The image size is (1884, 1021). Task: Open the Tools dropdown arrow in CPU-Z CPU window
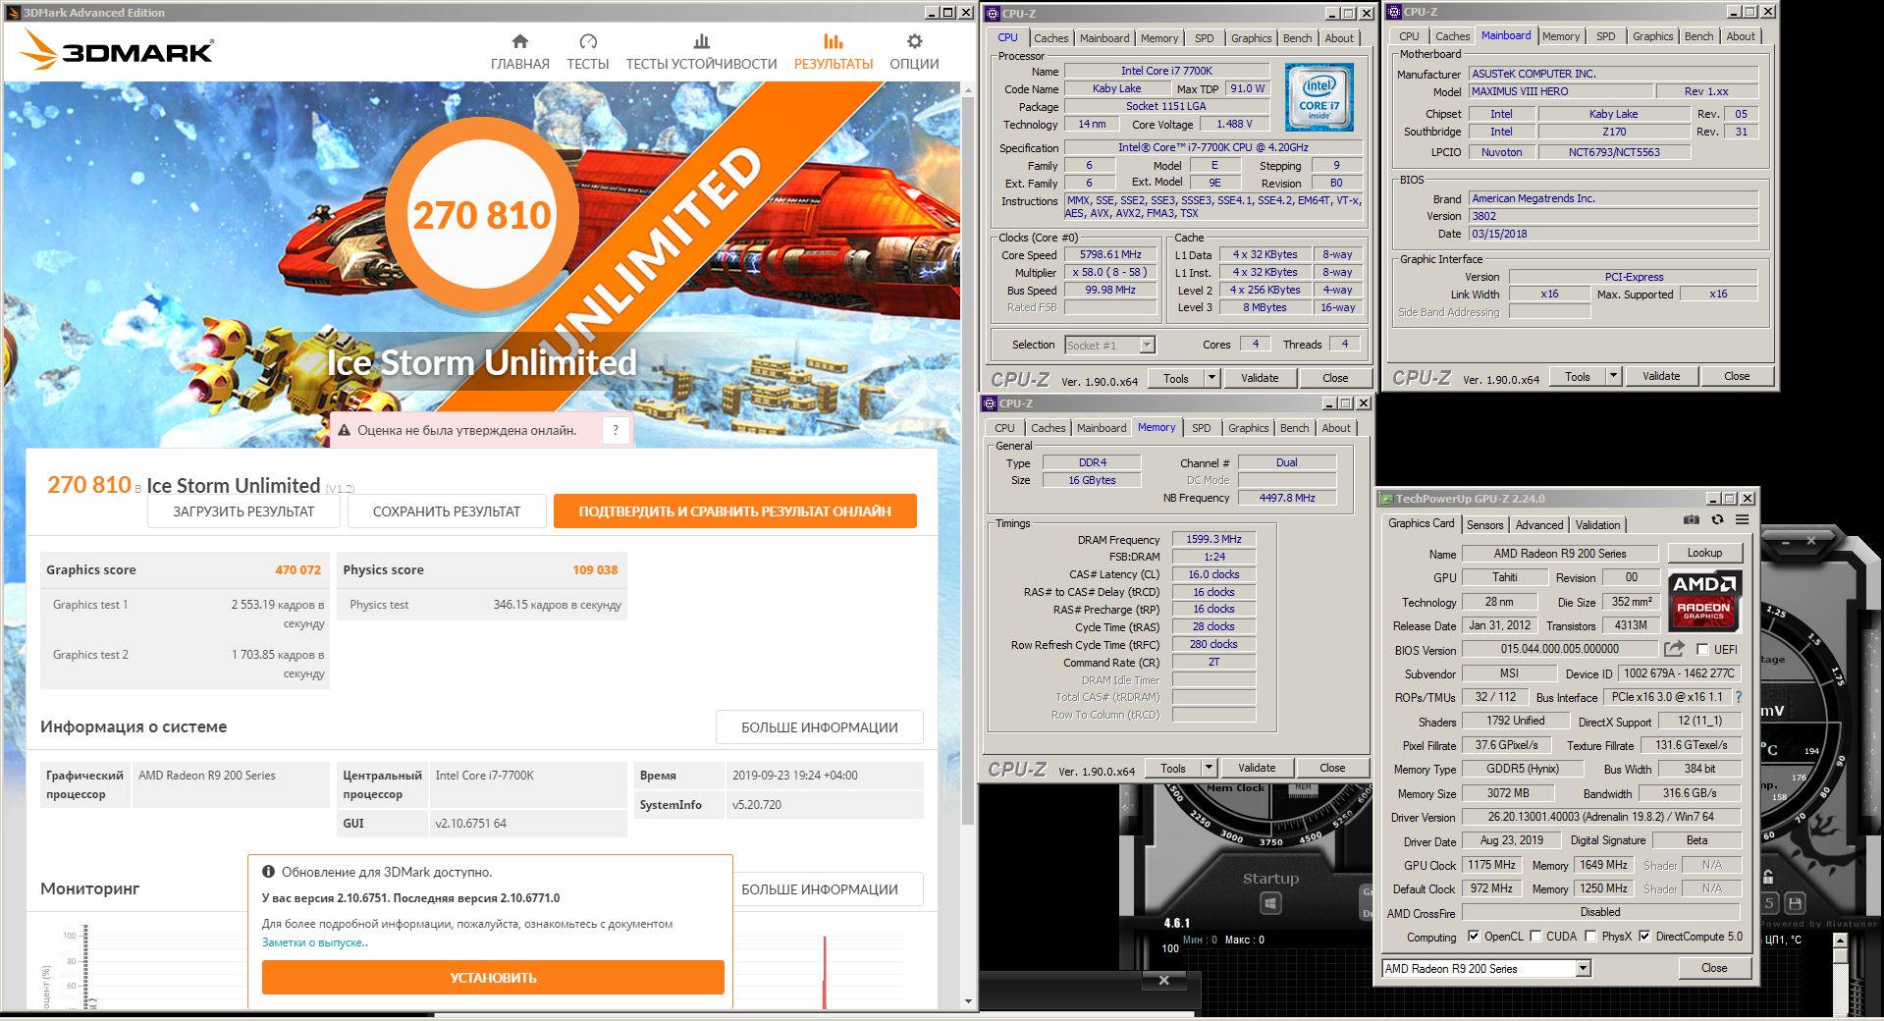[1211, 378]
